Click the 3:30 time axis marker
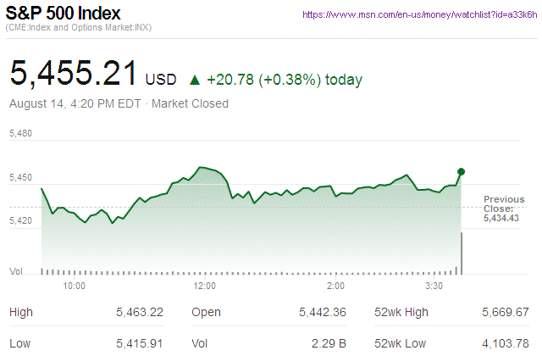This screenshot has width=542, height=356. tap(434, 286)
